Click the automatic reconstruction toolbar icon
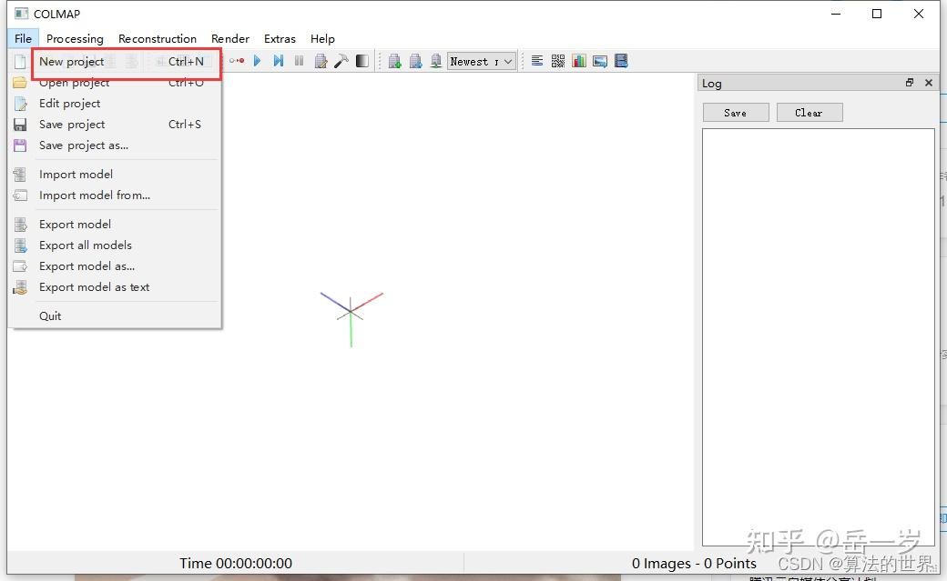This screenshot has width=947, height=581. click(x=237, y=61)
